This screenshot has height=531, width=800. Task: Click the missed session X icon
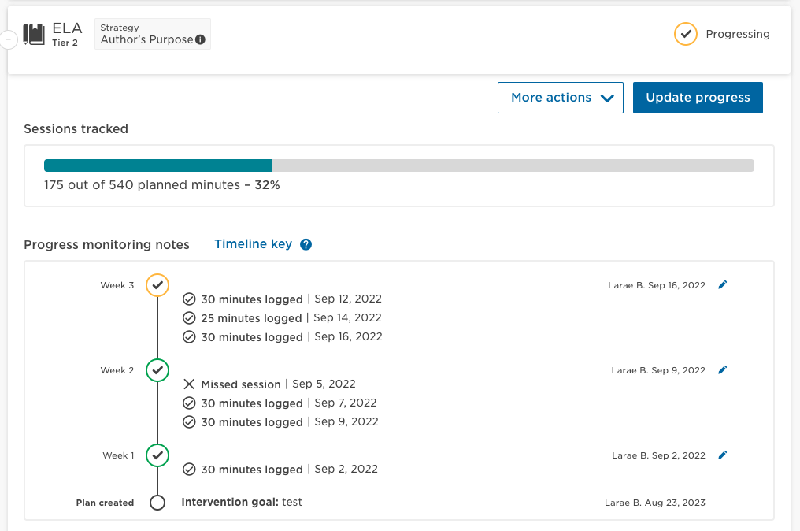pyautogui.click(x=189, y=384)
